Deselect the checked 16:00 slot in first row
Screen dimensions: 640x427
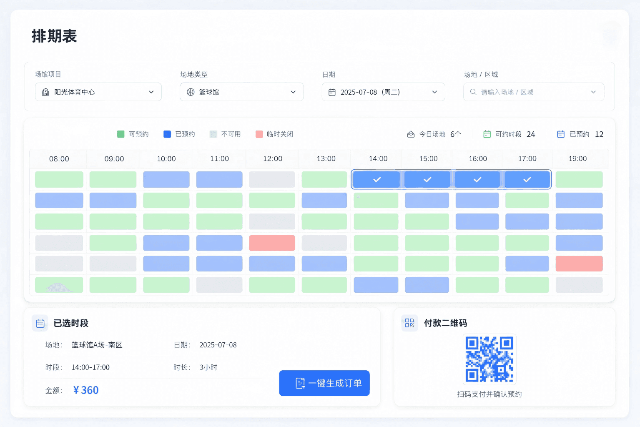(477, 179)
